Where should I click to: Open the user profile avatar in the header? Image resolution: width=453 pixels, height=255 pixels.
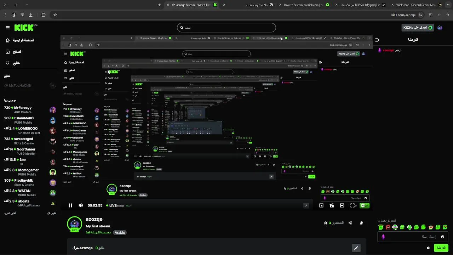point(440,28)
